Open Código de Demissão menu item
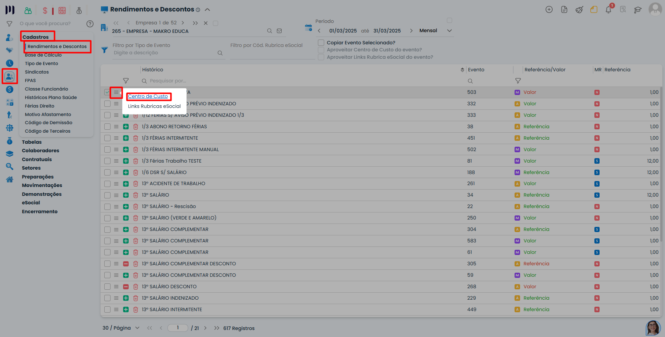This screenshot has height=337, width=665. (49, 123)
